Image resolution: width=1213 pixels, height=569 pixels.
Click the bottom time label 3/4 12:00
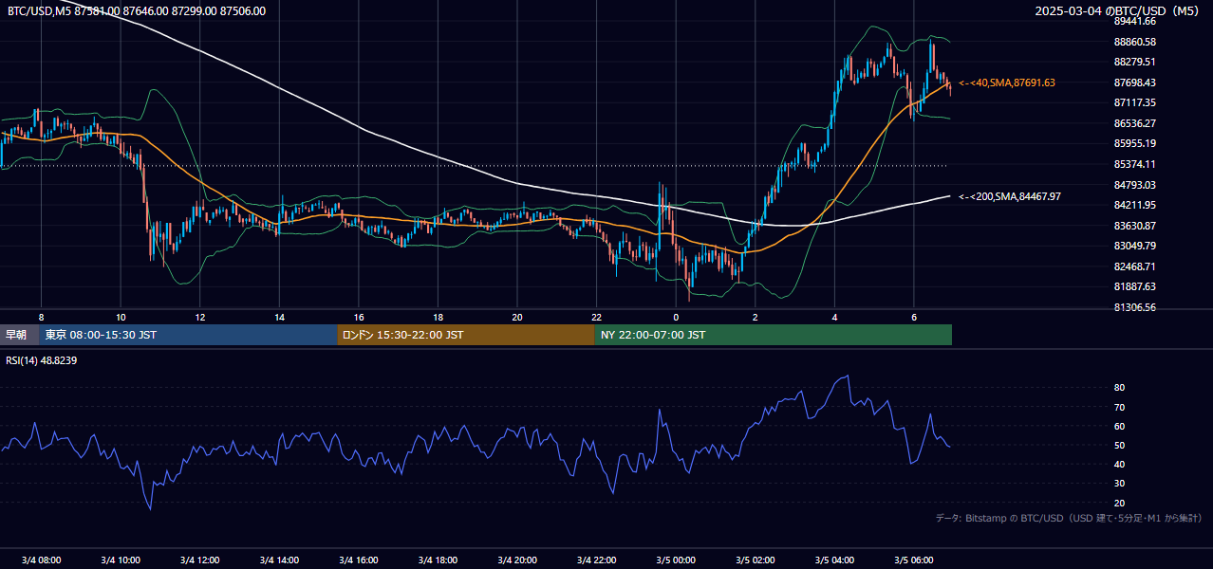[199, 560]
